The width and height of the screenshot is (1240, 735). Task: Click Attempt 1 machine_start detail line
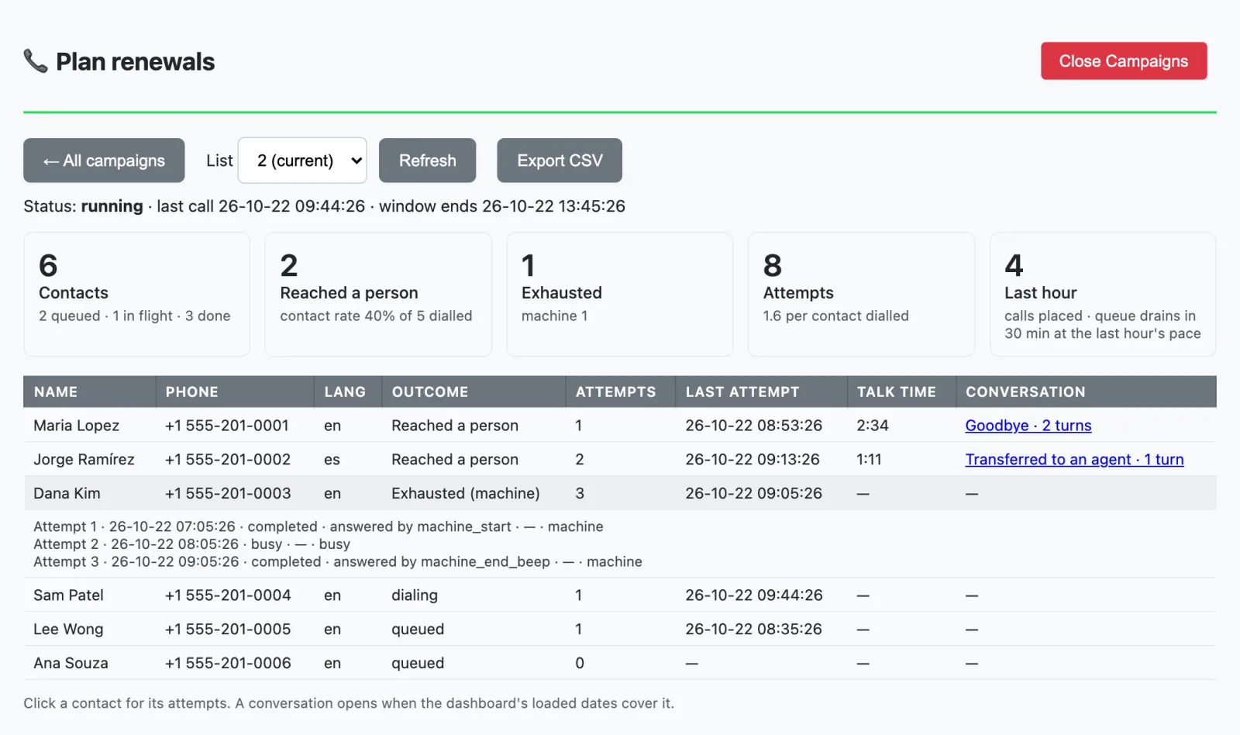tap(319, 526)
